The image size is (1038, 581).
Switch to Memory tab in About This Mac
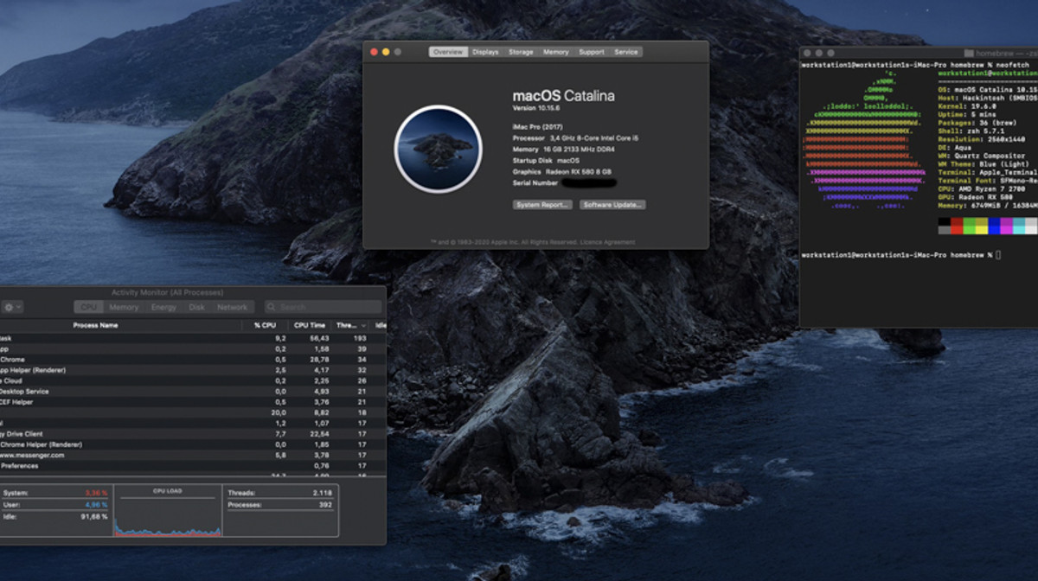click(555, 52)
